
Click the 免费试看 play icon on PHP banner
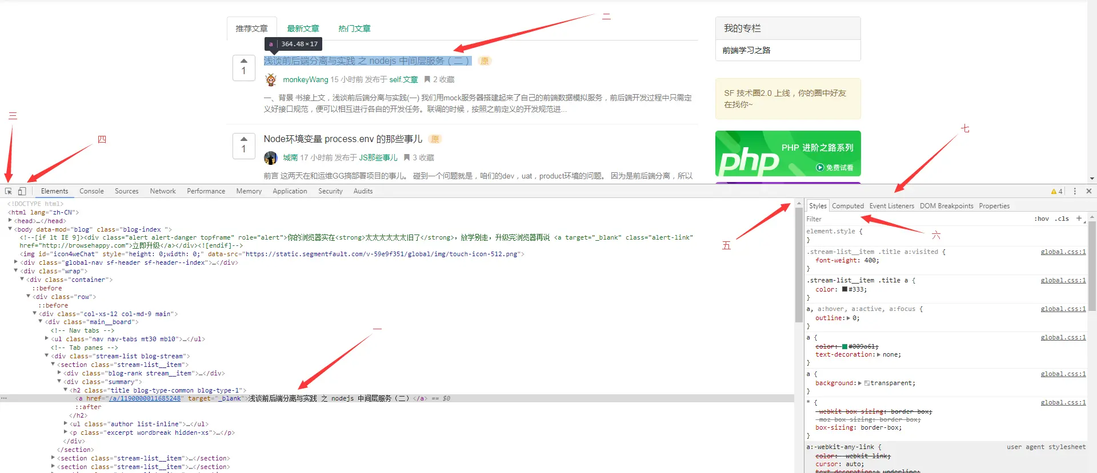[x=820, y=168]
